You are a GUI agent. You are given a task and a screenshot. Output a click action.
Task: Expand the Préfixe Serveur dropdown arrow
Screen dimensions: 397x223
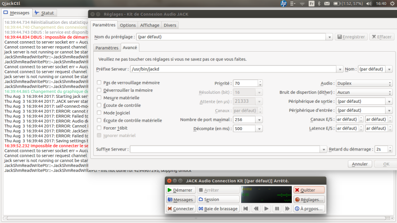coord(339,69)
